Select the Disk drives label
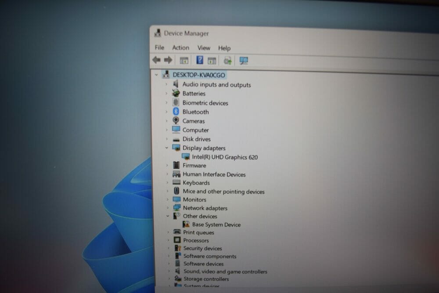Image resolution: width=439 pixels, height=293 pixels. pos(197,139)
